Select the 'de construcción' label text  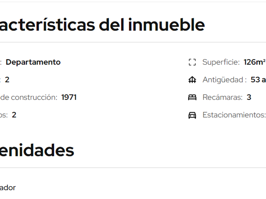tap(28, 97)
